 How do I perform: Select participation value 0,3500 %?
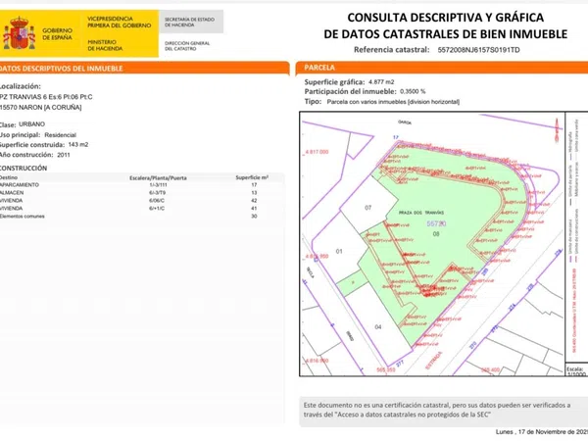pos(413,91)
